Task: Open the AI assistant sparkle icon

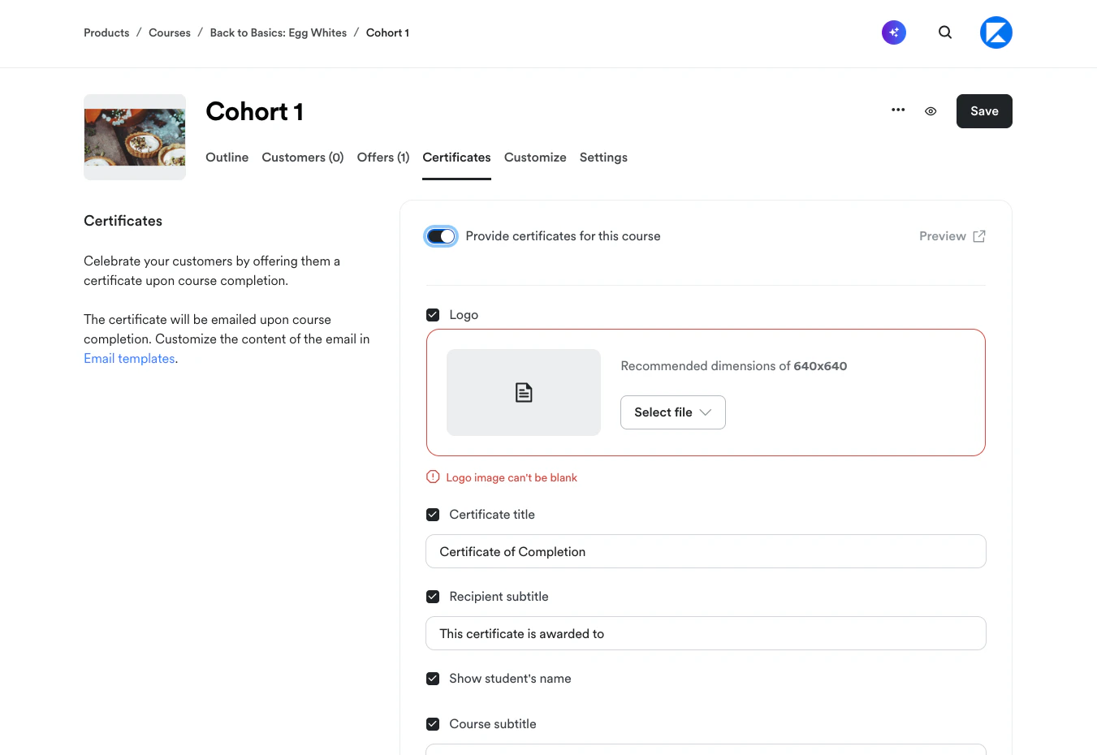Action: (894, 32)
